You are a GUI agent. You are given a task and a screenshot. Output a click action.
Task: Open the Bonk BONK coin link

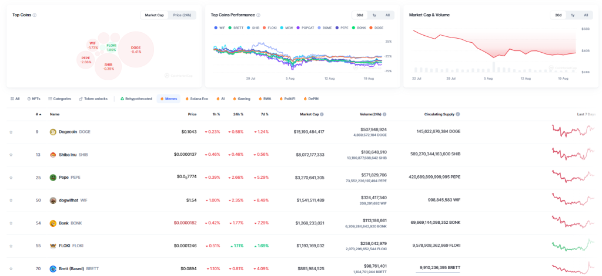[x=71, y=223]
